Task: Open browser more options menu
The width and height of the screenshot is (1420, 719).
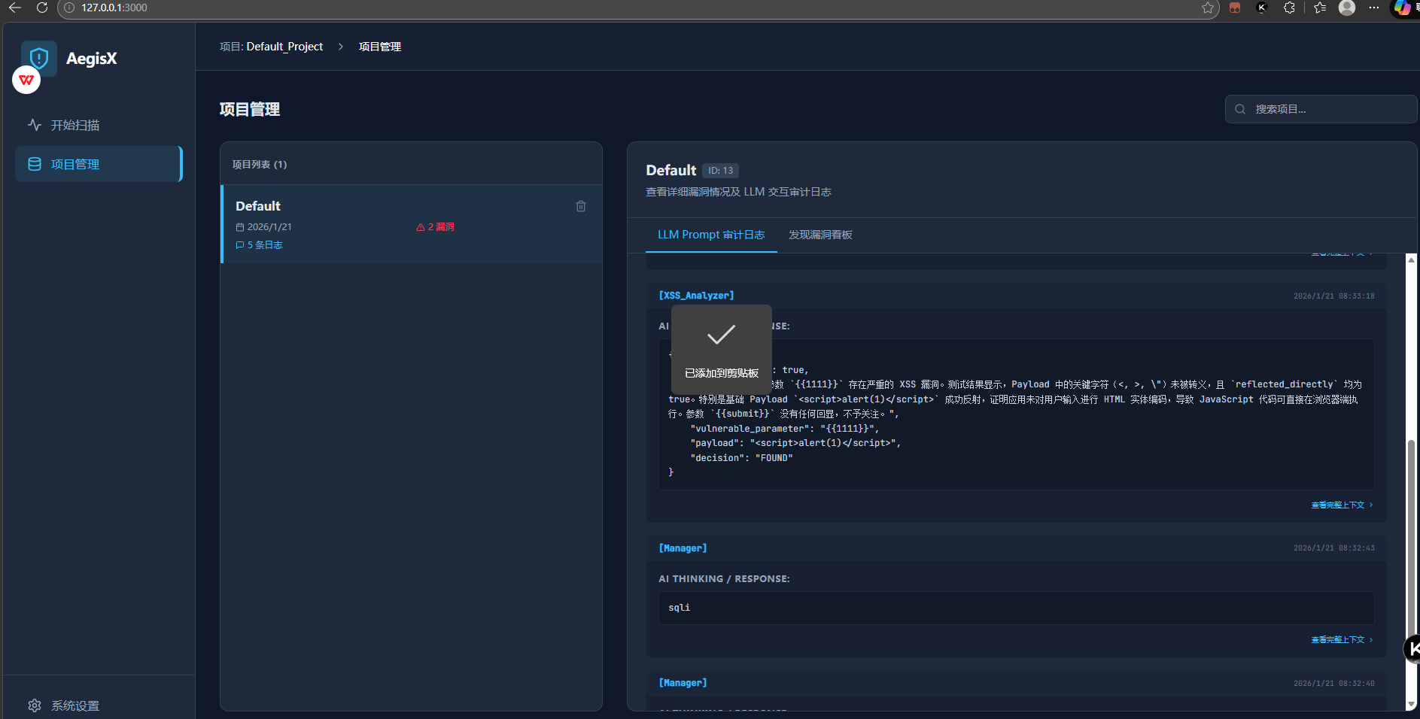Action: click(1374, 8)
